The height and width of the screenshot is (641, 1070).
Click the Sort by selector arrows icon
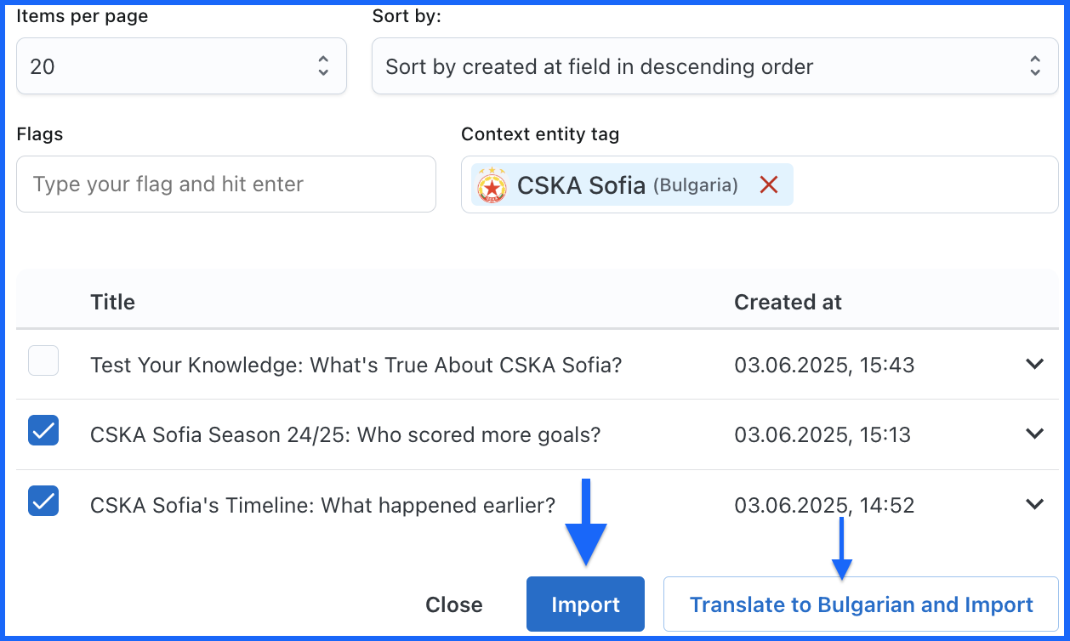1034,66
